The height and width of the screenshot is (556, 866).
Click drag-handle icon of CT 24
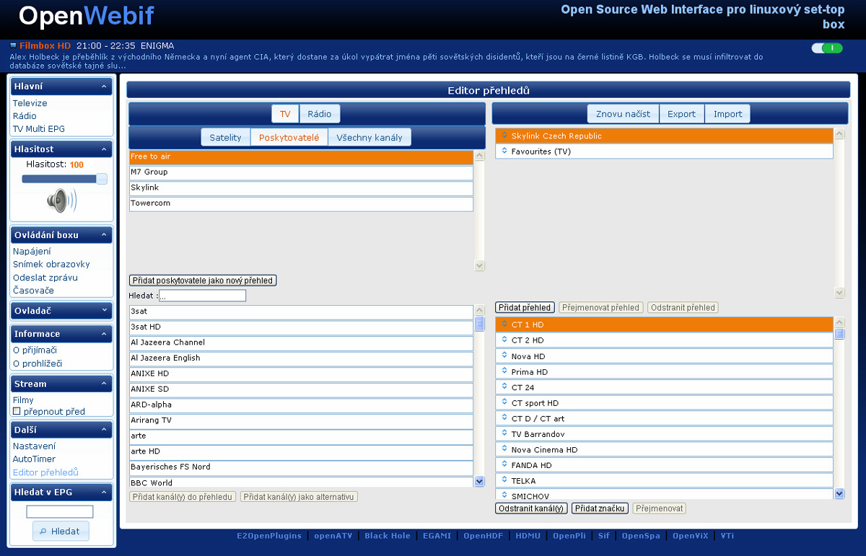tap(504, 387)
